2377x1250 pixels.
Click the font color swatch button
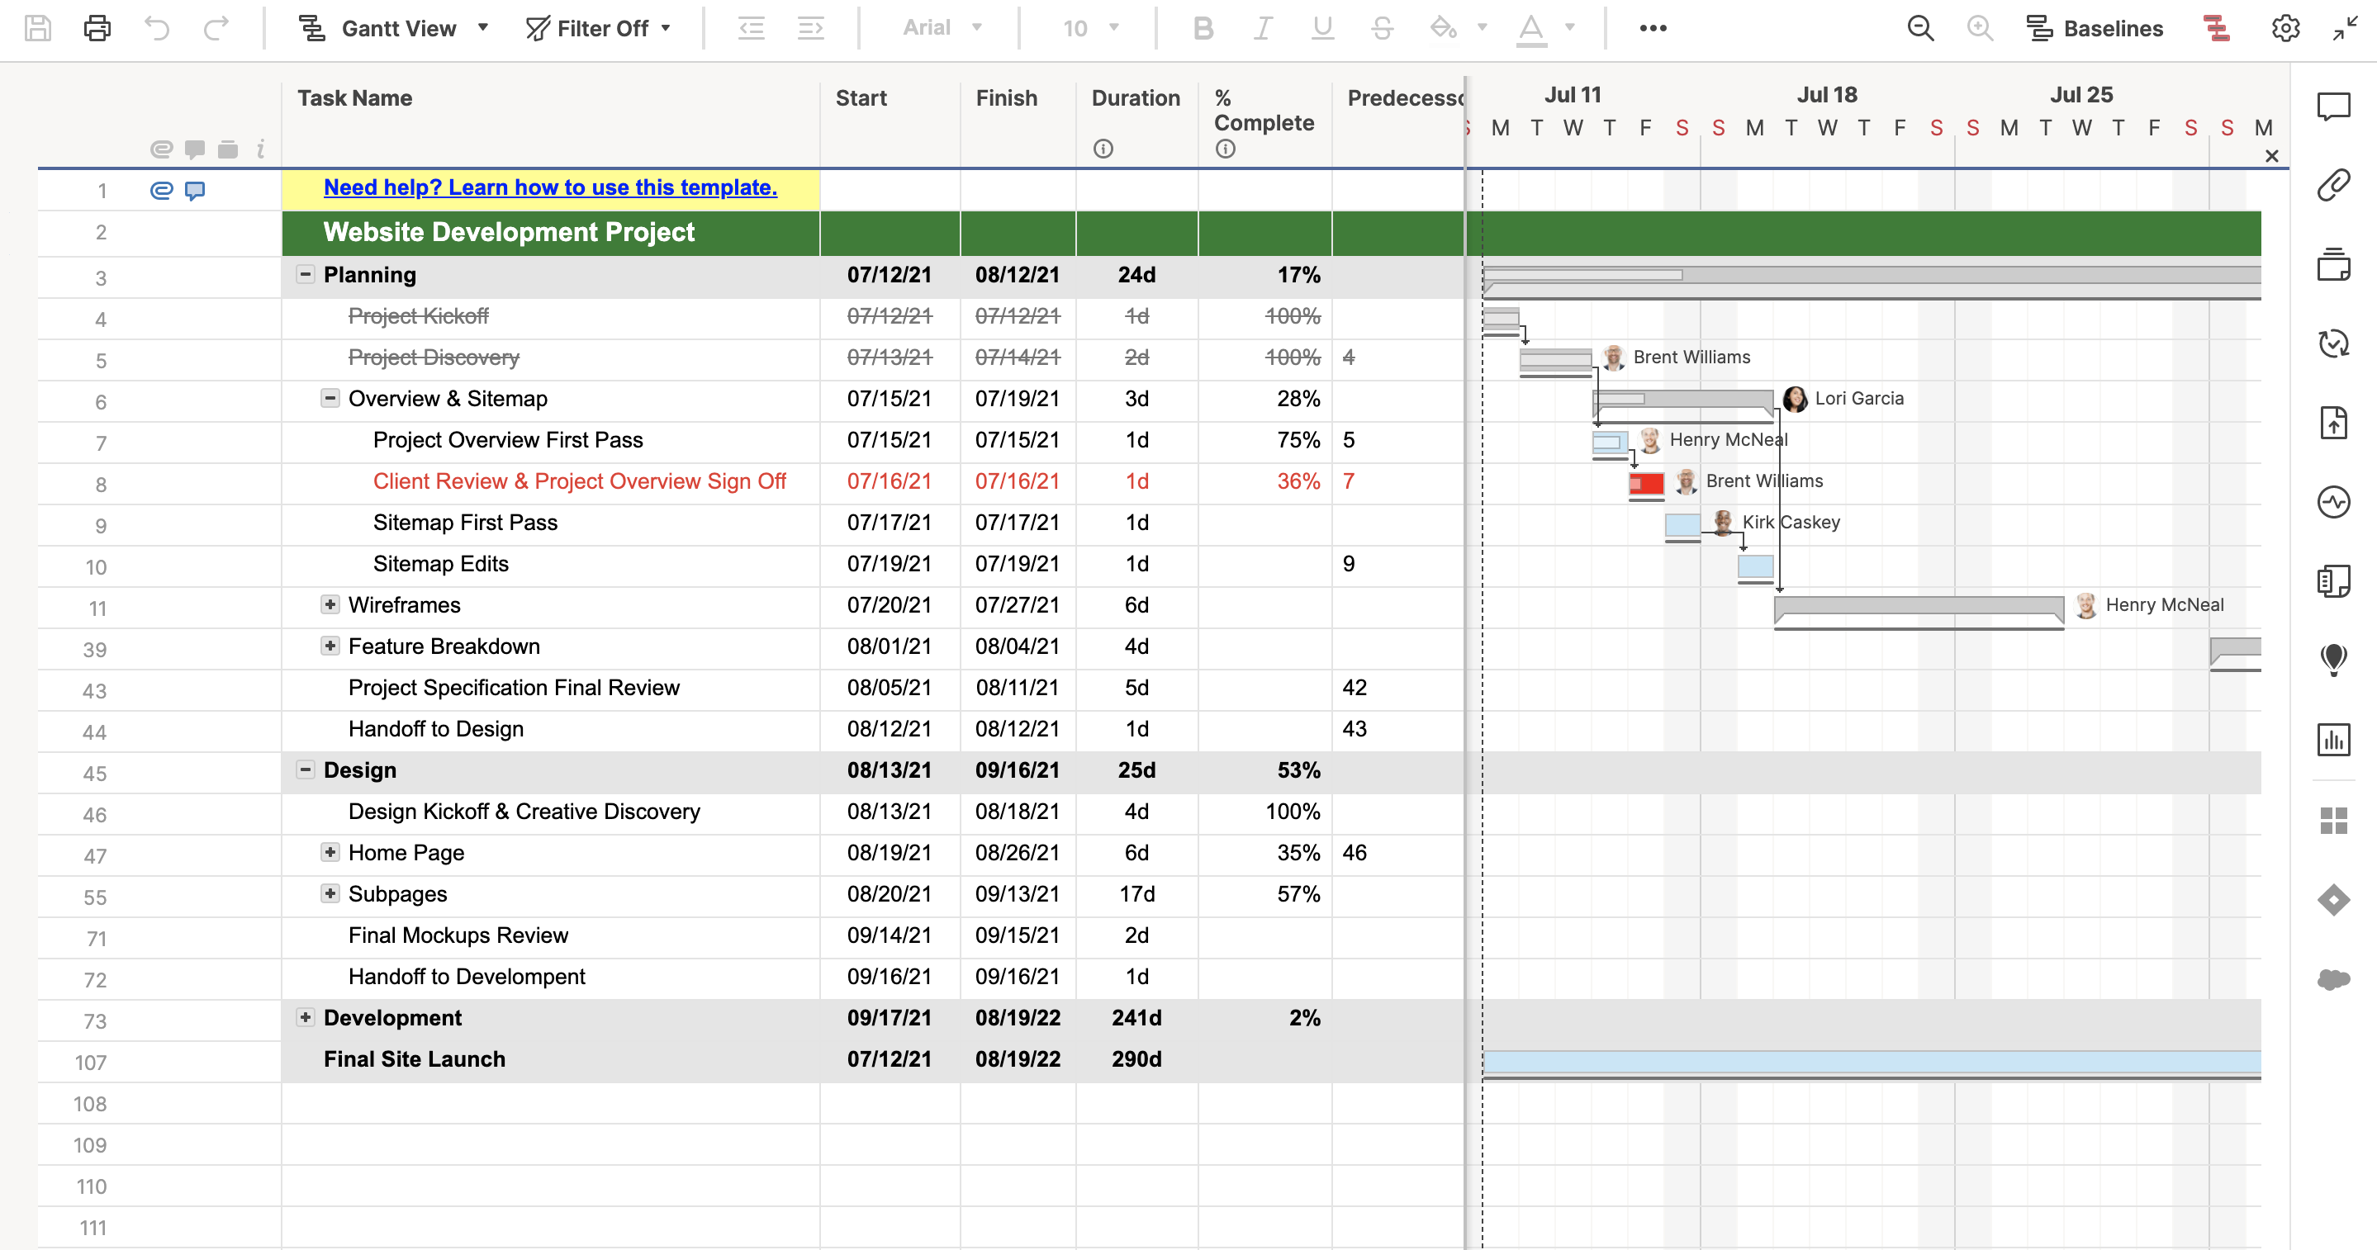pos(1530,29)
